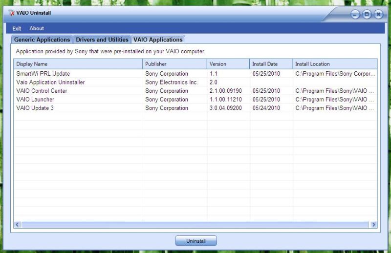
Task: Select the SmartWi PRL Update row
Action: point(195,74)
